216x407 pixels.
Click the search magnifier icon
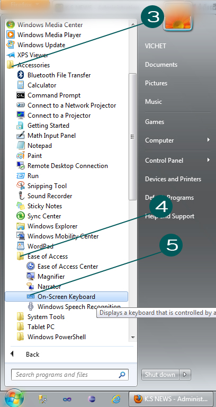[x=122, y=375]
